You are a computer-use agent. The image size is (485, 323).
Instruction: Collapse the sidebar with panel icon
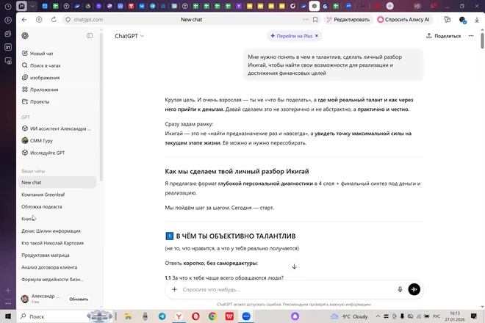90,35
